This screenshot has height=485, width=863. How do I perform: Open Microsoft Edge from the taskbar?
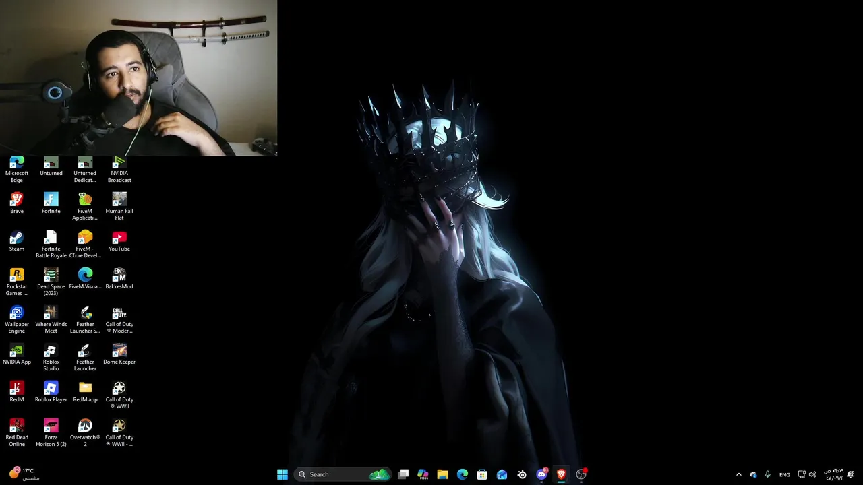coord(463,474)
